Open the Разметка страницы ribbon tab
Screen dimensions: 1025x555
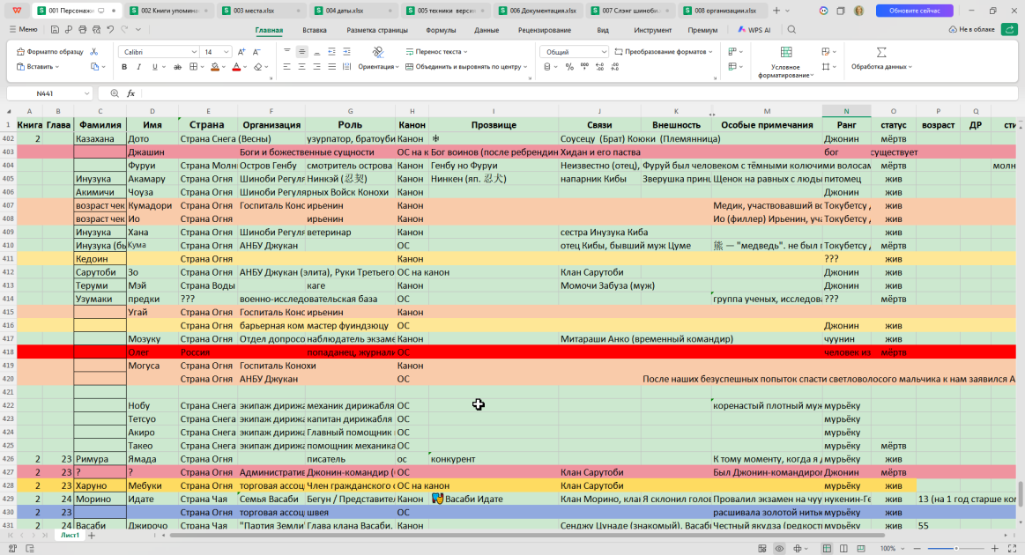(377, 30)
